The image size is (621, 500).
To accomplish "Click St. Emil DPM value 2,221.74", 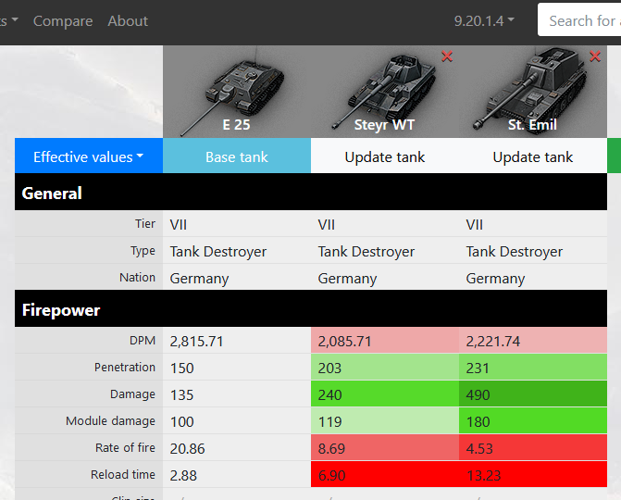I will coord(492,341).
